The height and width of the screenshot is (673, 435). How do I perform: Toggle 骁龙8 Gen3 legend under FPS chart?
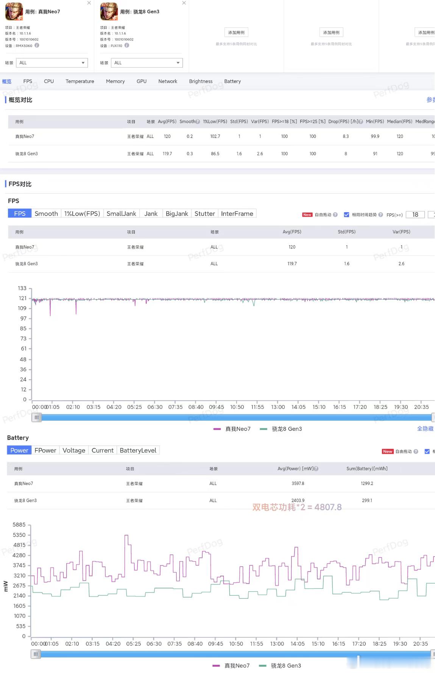(281, 429)
